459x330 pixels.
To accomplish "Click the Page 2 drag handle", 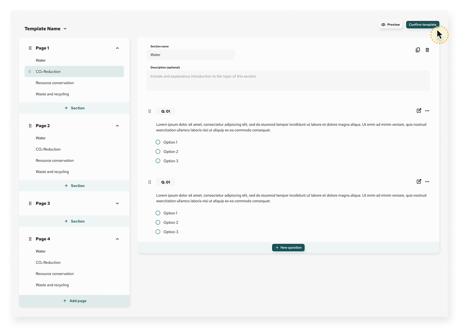I will point(30,126).
